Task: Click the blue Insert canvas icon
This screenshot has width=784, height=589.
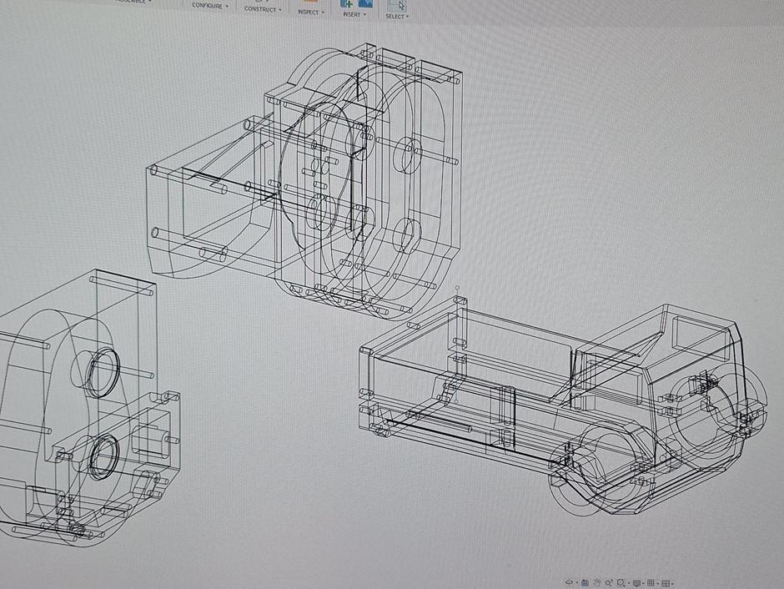Action: (364, 5)
